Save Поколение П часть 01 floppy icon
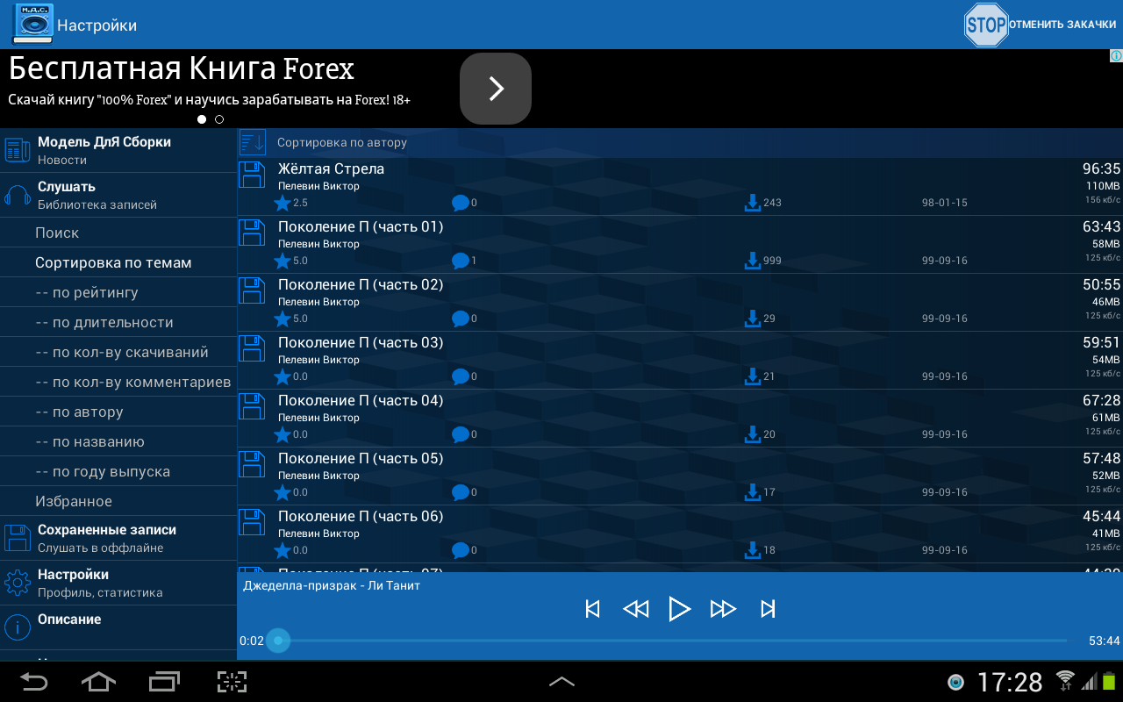Viewport: 1123px width, 702px height. click(253, 233)
